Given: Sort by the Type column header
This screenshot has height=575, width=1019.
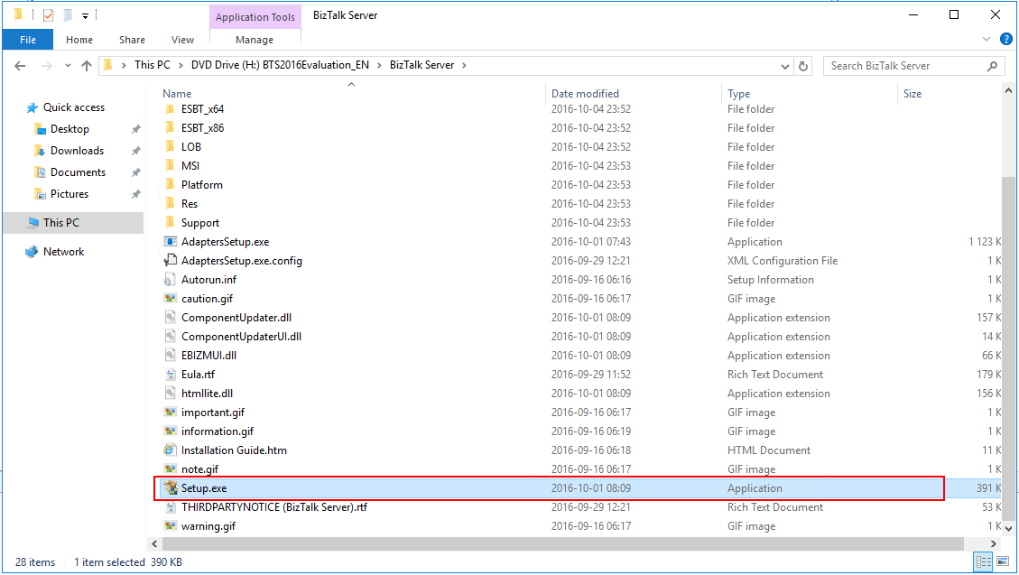Looking at the screenshot, I should point(738,94).
